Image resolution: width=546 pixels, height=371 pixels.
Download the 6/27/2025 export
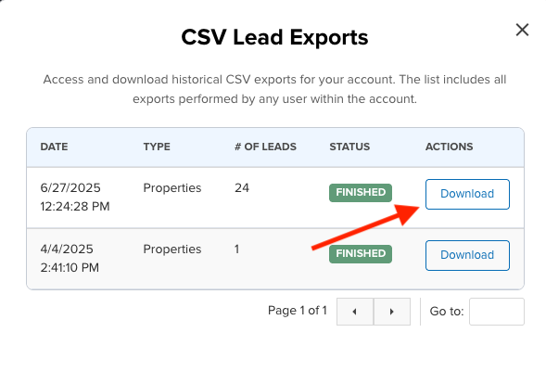click(467, 194)
